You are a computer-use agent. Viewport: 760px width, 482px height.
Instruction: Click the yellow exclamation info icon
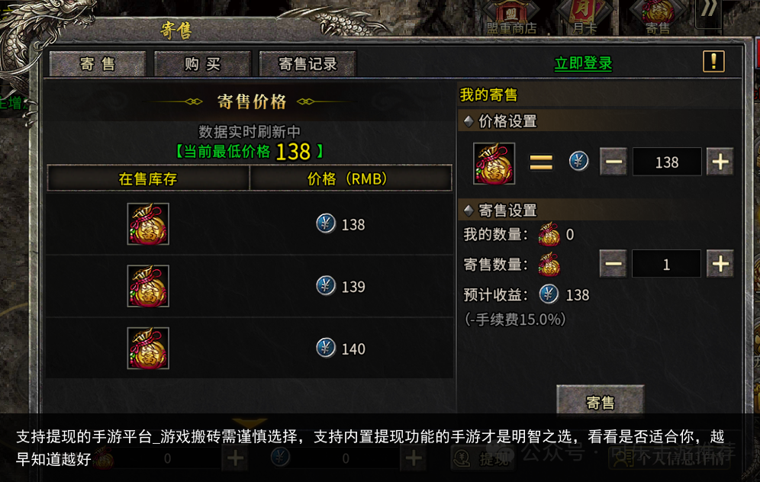pyautogui.click(x=713, y=62)
